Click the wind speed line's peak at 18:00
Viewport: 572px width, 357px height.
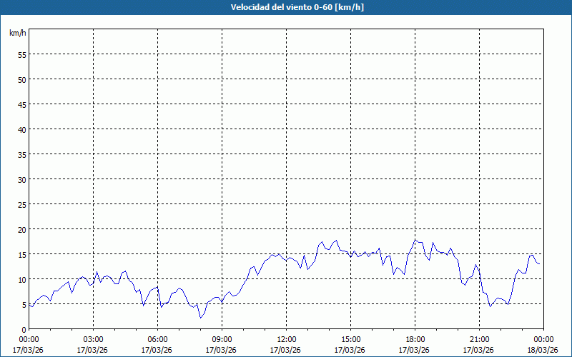coord(415,240)
